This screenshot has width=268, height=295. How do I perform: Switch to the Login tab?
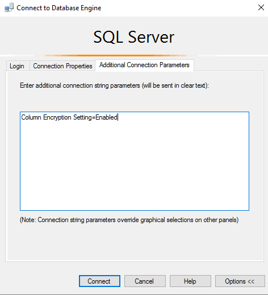tap(17, 66)
